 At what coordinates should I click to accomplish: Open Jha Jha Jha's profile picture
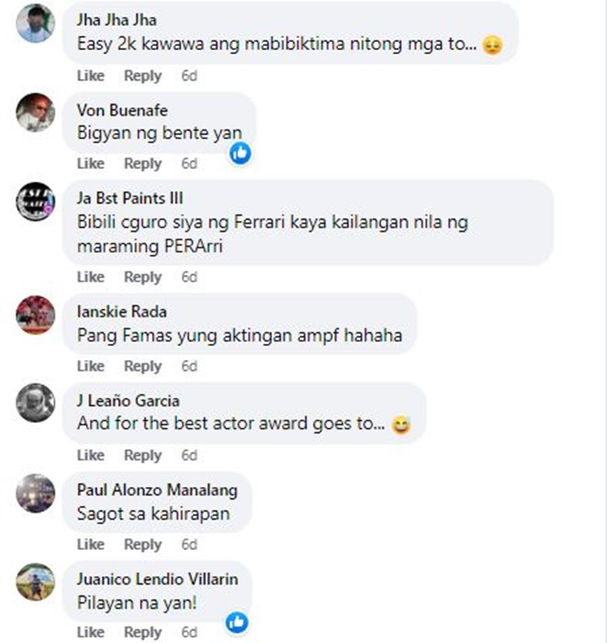(x=36, y=23)
